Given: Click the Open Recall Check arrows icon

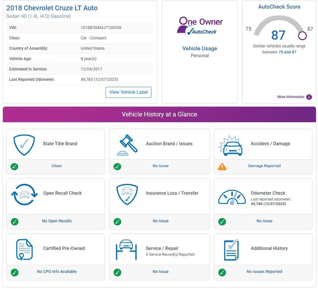Looking at the screenshot, I should (24, 194).
